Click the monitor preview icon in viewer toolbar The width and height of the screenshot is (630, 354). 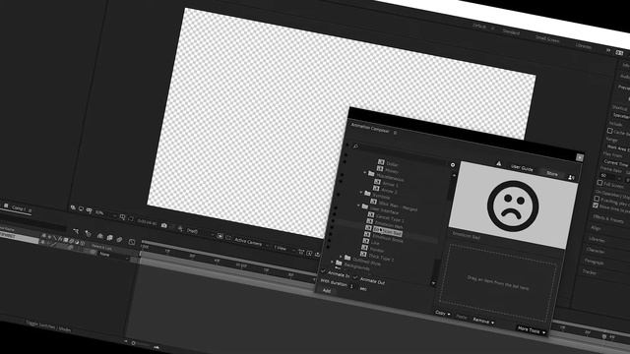pyautogui.click(x=81, y=209)
